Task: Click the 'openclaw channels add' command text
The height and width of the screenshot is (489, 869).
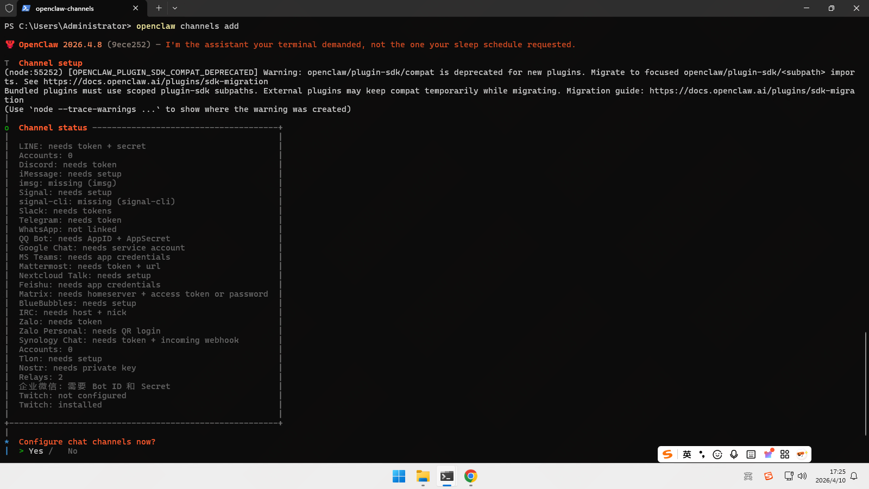Action: [187, 26]
